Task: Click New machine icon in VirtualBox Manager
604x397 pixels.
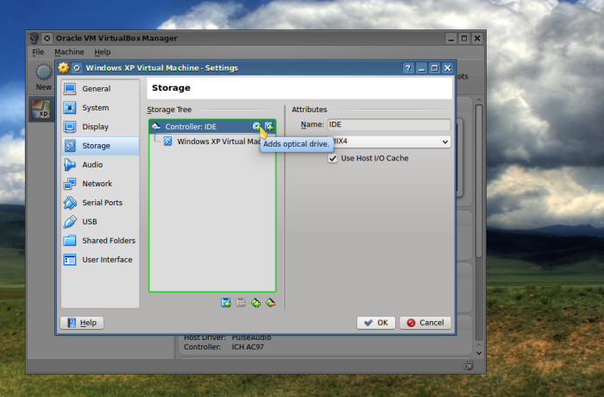Action: tap(43, 77)
